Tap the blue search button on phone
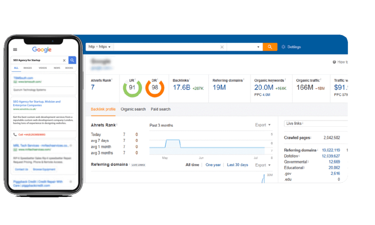375x225 pixels. click(72, 60)
